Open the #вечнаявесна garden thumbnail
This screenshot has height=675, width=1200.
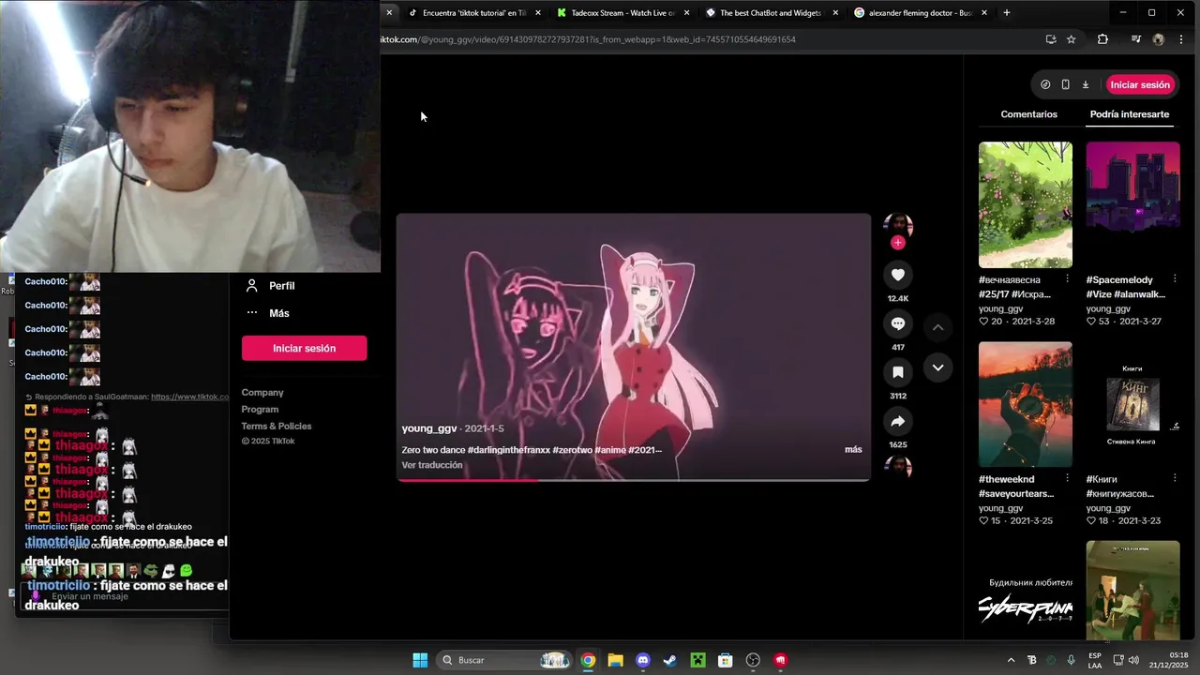(x=1026, y=204)
